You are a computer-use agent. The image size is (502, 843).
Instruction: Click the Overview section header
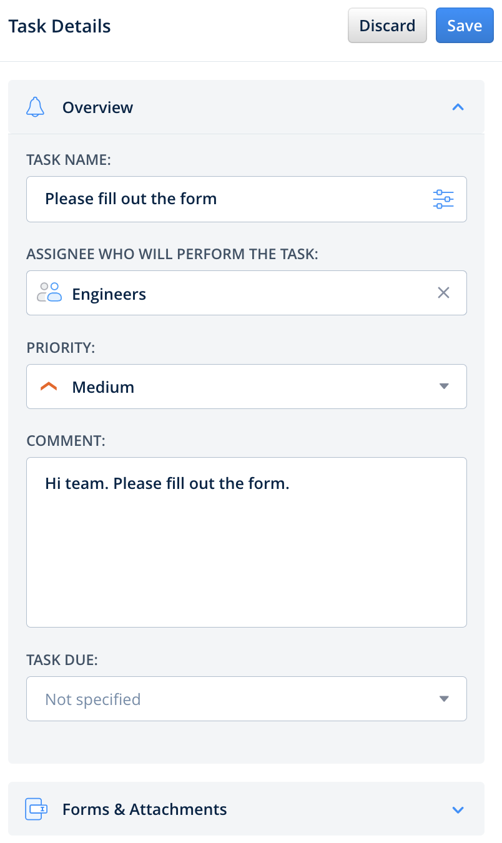tap(97, 107)
